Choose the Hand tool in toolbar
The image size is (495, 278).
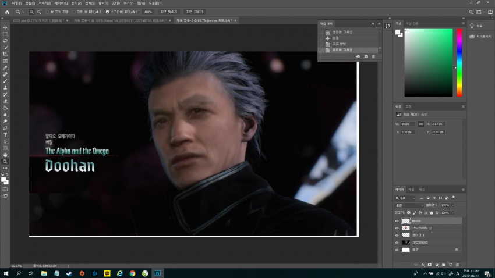click(x=5, y=155)
